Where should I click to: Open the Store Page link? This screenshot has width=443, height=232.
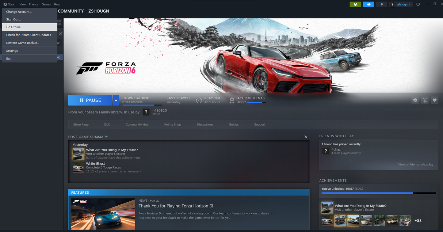coord(81,124)
